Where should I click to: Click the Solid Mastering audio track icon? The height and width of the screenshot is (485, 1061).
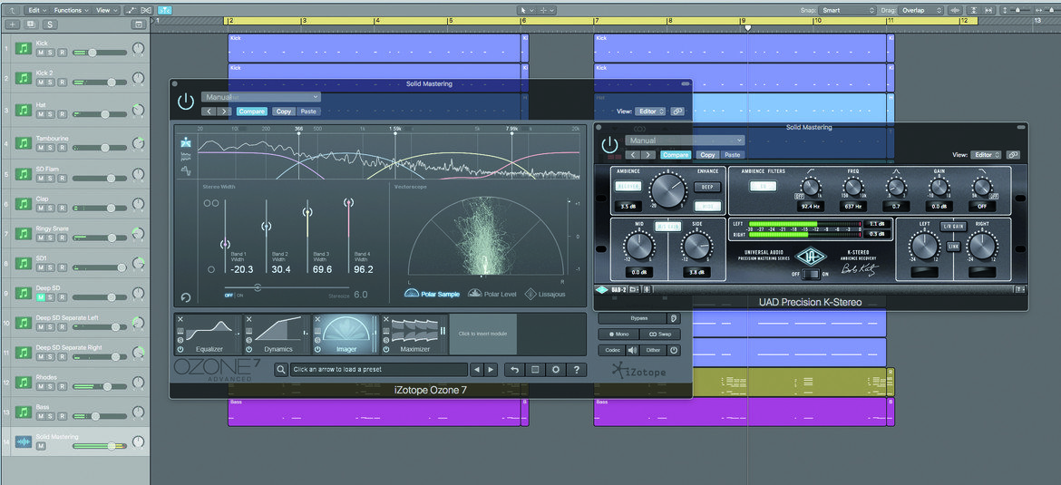(24, 441)
